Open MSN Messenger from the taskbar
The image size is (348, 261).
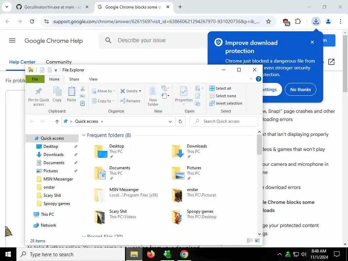(x=168, y=254)
